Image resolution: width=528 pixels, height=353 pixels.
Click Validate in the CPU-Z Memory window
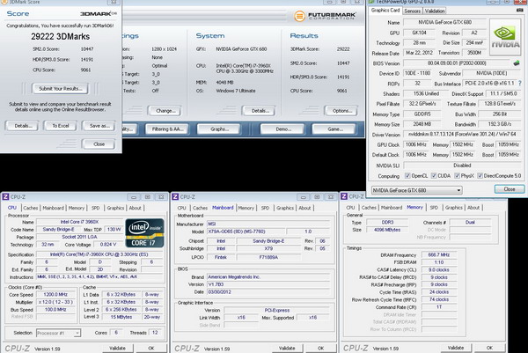tap(456, 348)
